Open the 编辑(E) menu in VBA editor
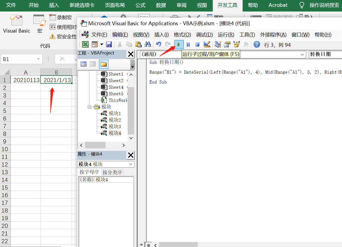This screenshot has height=247, width=342. pos(120,35)
